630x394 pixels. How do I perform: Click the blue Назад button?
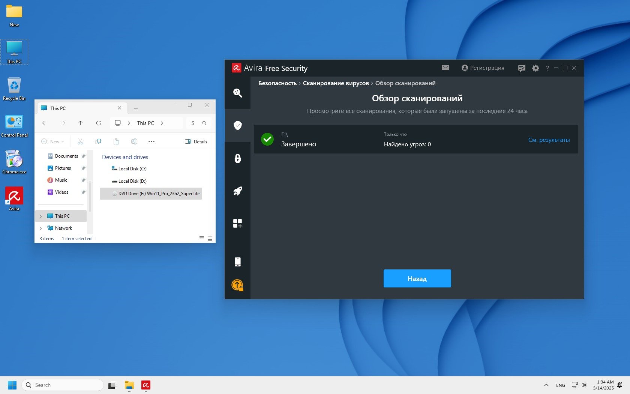point(417,278)
